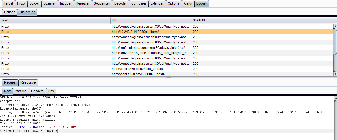Switch to the Extender tab

click(x=157, y=3)
